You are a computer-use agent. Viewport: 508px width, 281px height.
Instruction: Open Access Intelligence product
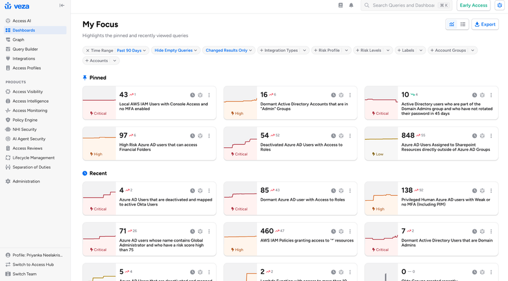35,101
